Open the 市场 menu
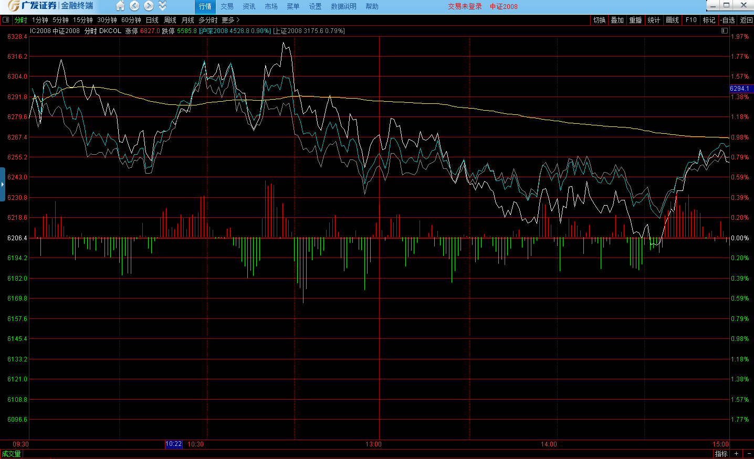This screenshot has height=459, width=754. pyautogui.click(x=271, y=6)
